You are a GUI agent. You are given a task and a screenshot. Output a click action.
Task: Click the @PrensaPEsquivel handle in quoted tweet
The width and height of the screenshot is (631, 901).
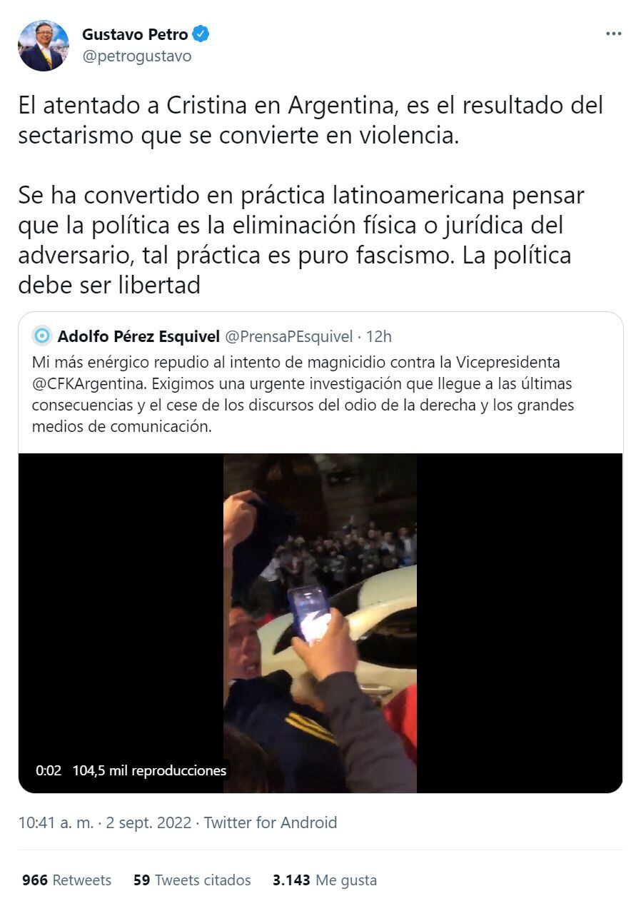pos(289,336)
